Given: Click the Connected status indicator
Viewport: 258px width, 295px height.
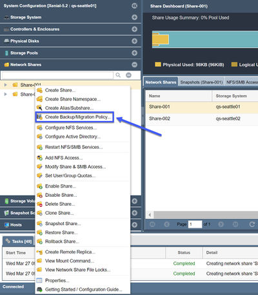Looking at the screenshot, I should 14,287.
